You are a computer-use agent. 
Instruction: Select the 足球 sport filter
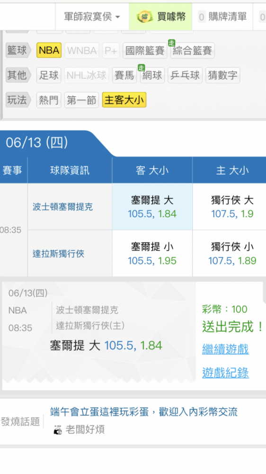[49, 75]
